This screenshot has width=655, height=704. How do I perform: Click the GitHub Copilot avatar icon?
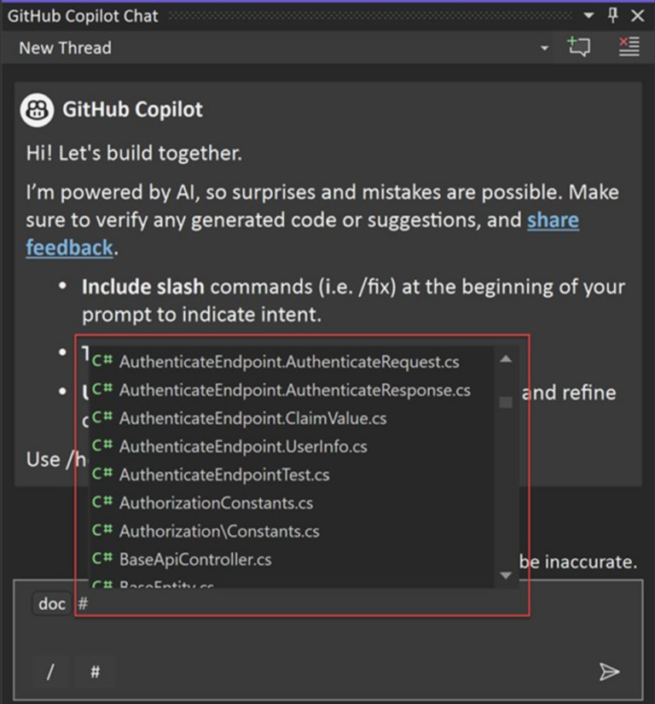point(38,109)
